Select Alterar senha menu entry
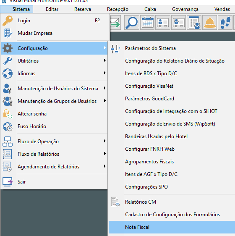 pyautogui.click(x=54, y=114)
